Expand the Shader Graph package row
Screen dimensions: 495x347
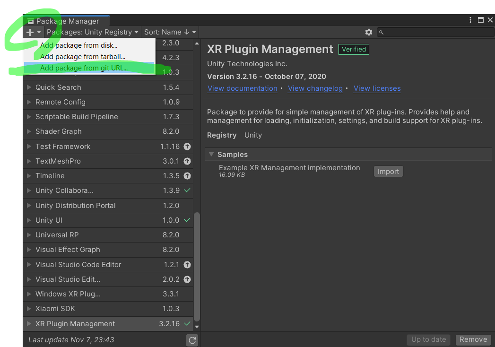point(29,131)
